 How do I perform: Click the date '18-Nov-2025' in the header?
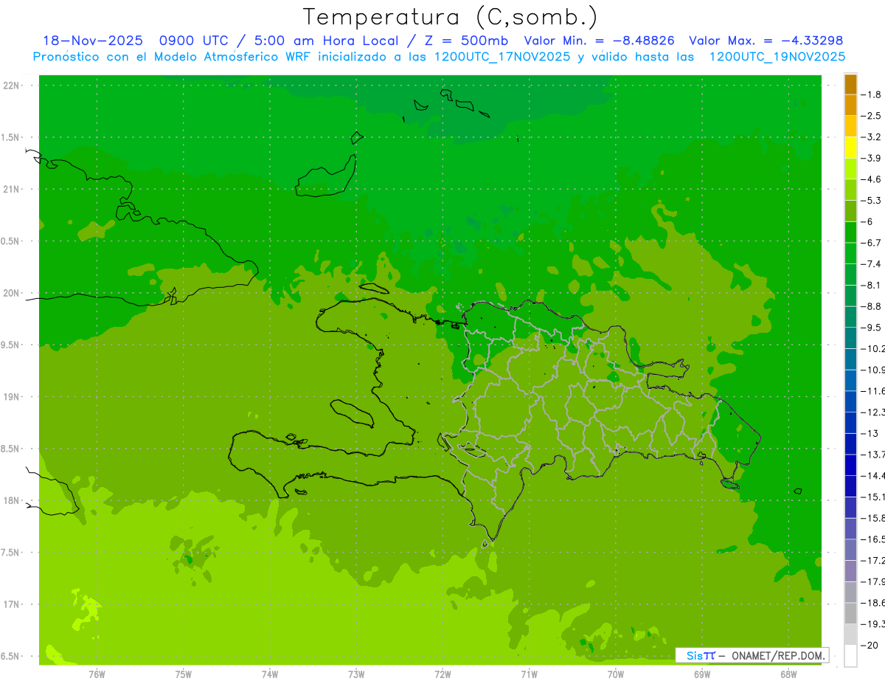[92, 41]
